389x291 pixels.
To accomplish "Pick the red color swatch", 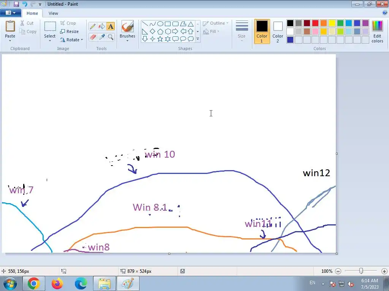I will point(315,23).
